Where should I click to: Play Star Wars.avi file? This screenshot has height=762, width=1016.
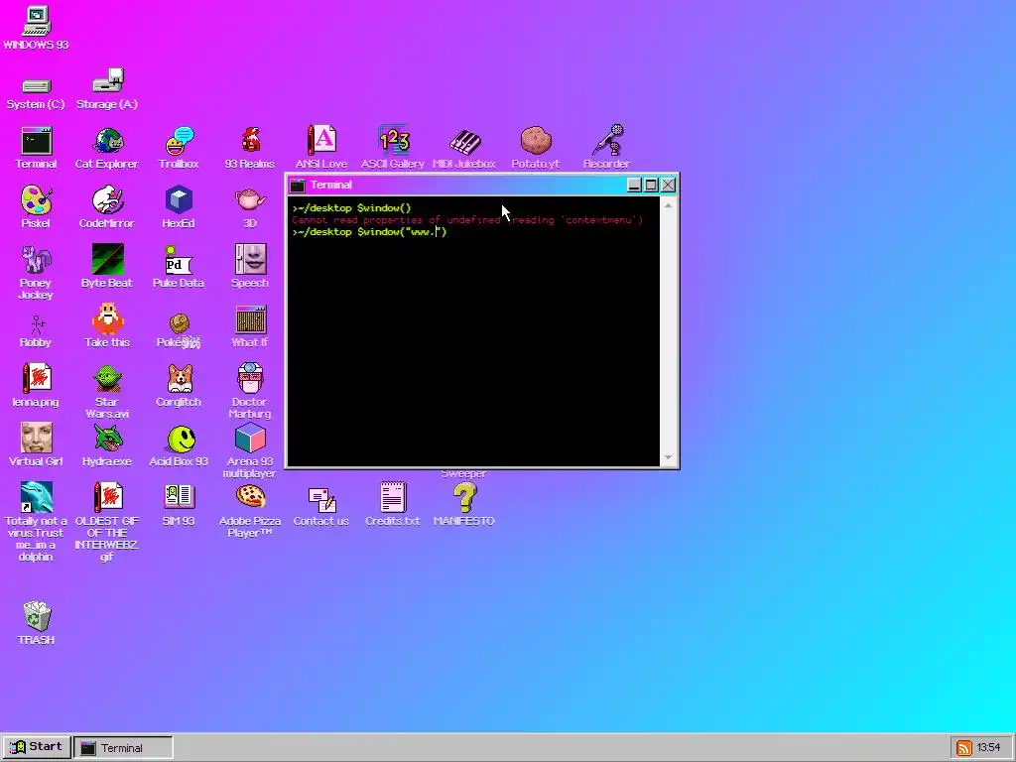[107, 391]
